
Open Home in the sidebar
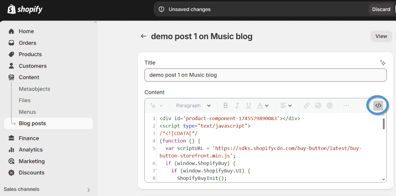pos(26,31)
